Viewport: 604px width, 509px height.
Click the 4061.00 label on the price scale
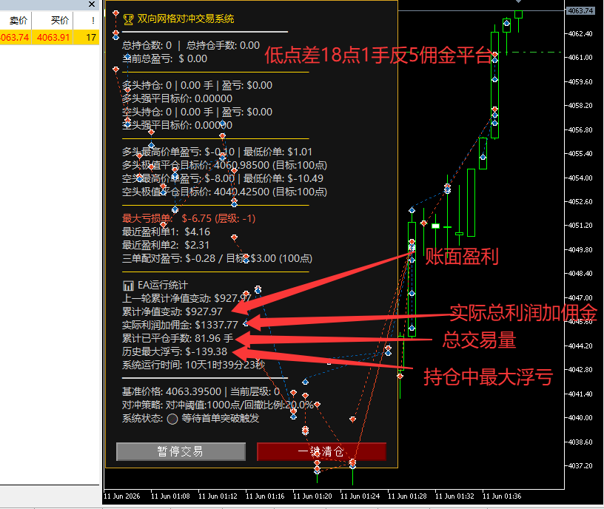pyautogui.click(x=580, y=58)
